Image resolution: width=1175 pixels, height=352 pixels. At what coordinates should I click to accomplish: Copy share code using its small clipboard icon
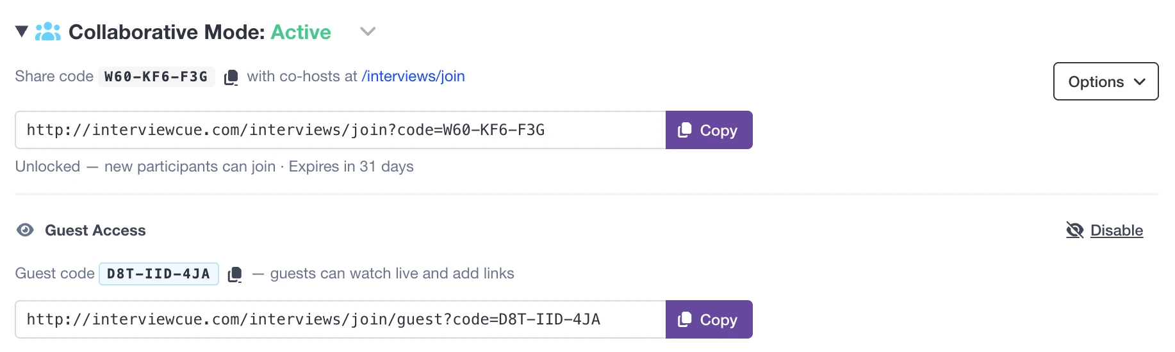pyautogui.click(x=231, y=77)
